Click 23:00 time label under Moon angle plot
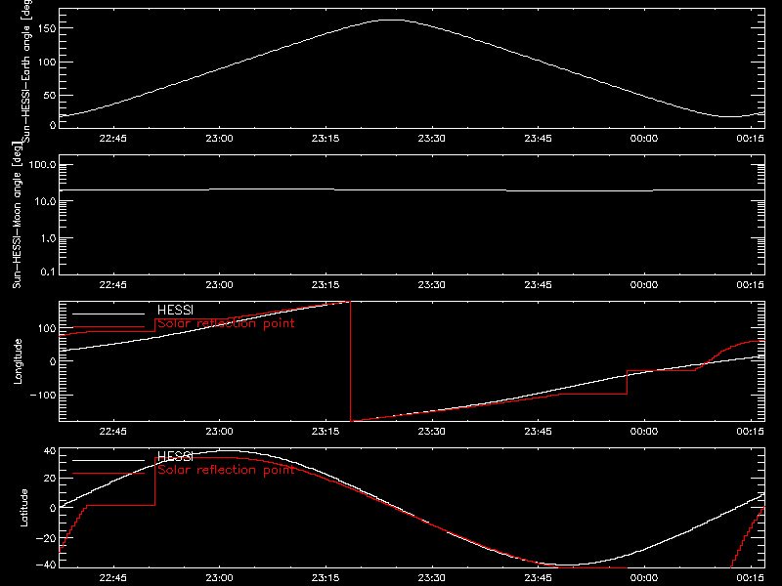782x586 pixels. coord(219,285)
